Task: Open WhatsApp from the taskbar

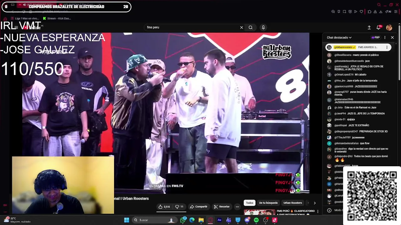Action: click(x=183, y=220)
